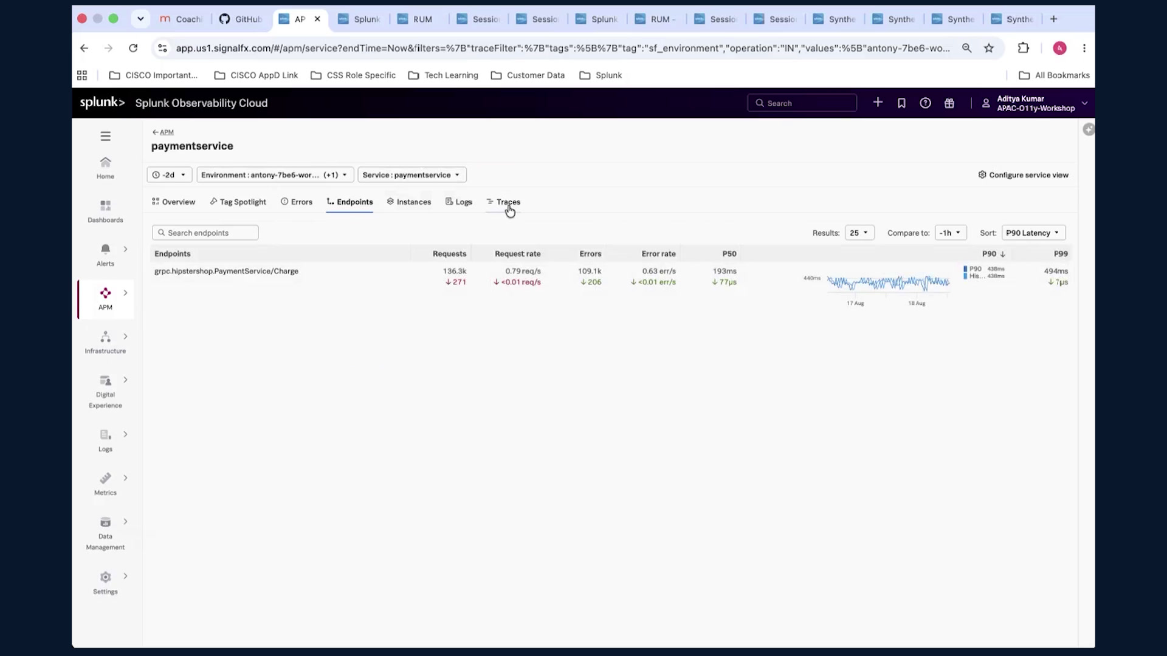The image size is (1167, 656).
Task: Open the Service paymentservice dropdown
Action: point(412,175)
